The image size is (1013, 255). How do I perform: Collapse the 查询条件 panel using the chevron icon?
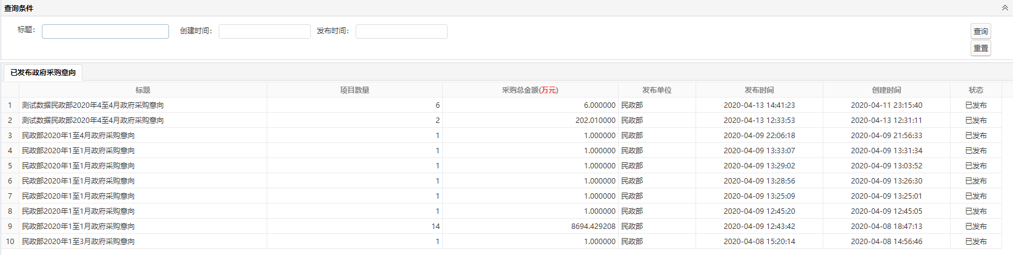[1005, 8]
